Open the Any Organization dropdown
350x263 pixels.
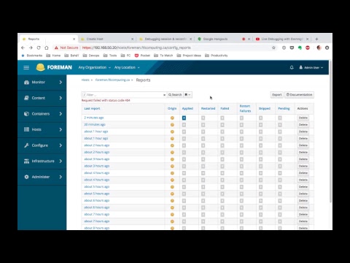95,67
